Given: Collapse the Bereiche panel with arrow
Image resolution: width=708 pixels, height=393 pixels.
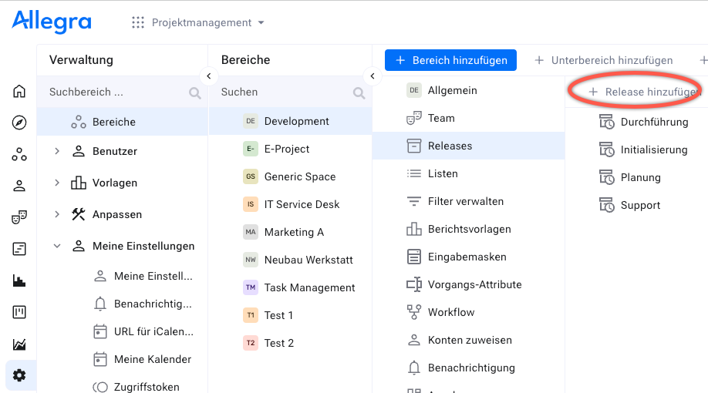Looking at the screenshot, I should pos(373,76).
